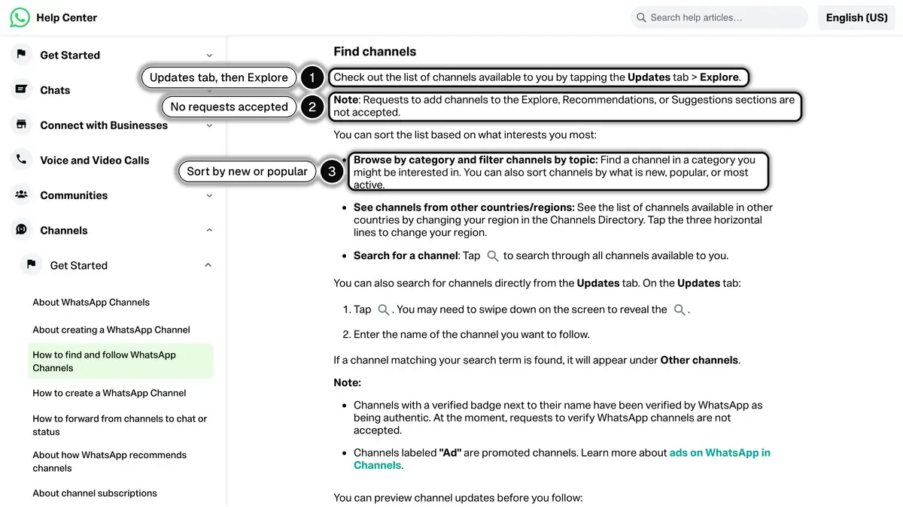Click the search magnifier icon in header

(x=641, y=17)
